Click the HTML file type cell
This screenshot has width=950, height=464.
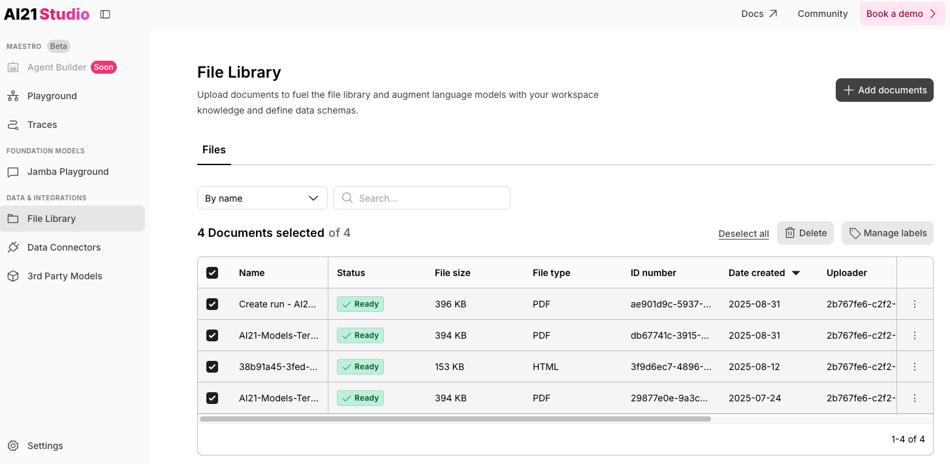(x=546, y=367)
